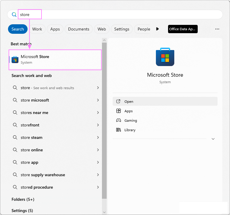230x215 pixels.
Task: Click magnifier icon beside 'storefront'
Action: pyautogui.click(x=15, y=125)
